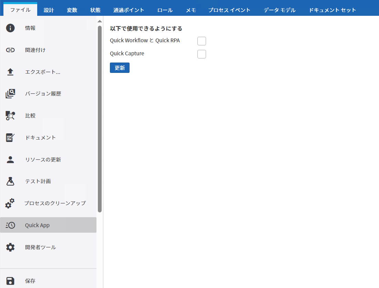
Task: Click the エクスポート upload icon
Action: (10, 72)
